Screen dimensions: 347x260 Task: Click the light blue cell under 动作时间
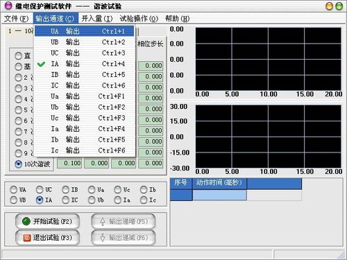click(x=219, y=195)
